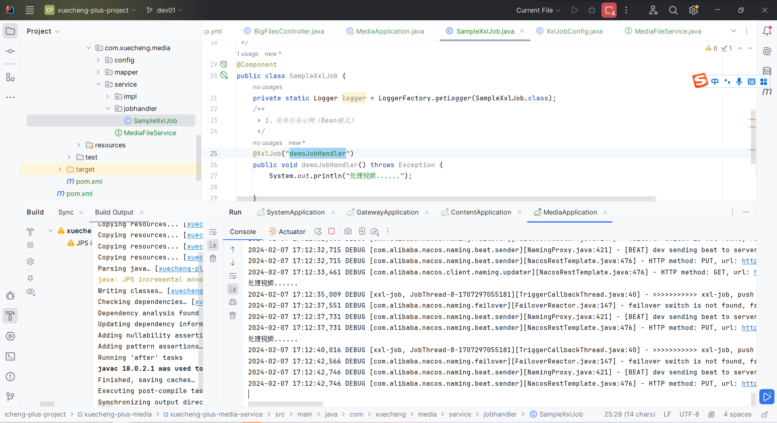Open the Debug tool window in left sidebar
777x423 pixels.
pos(11,295)
